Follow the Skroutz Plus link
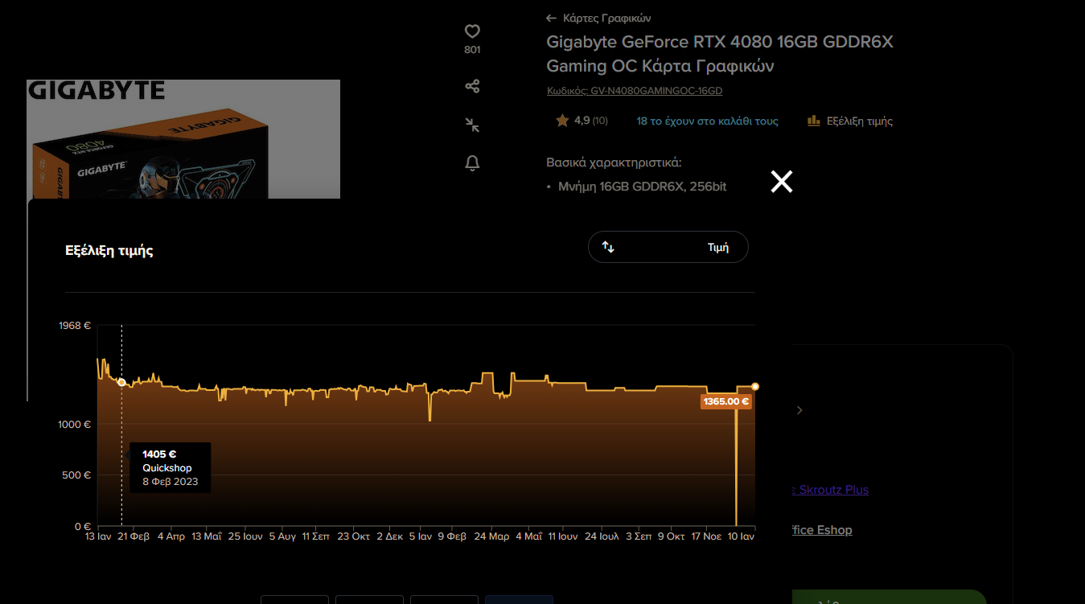 (831, 490)
